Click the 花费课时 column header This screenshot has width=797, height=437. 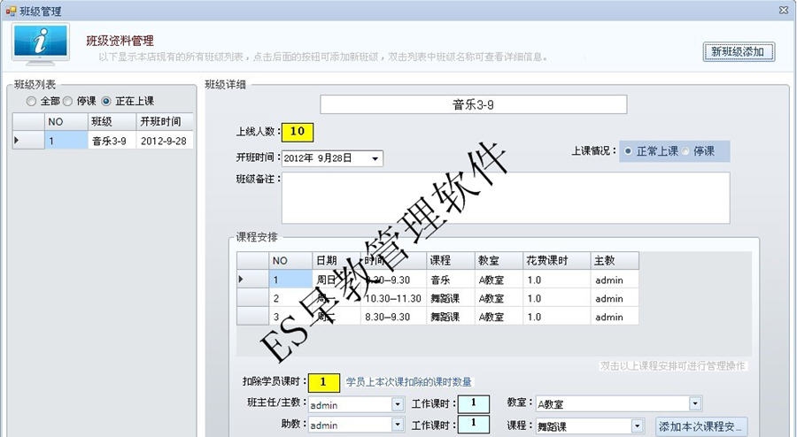point(557,260)
